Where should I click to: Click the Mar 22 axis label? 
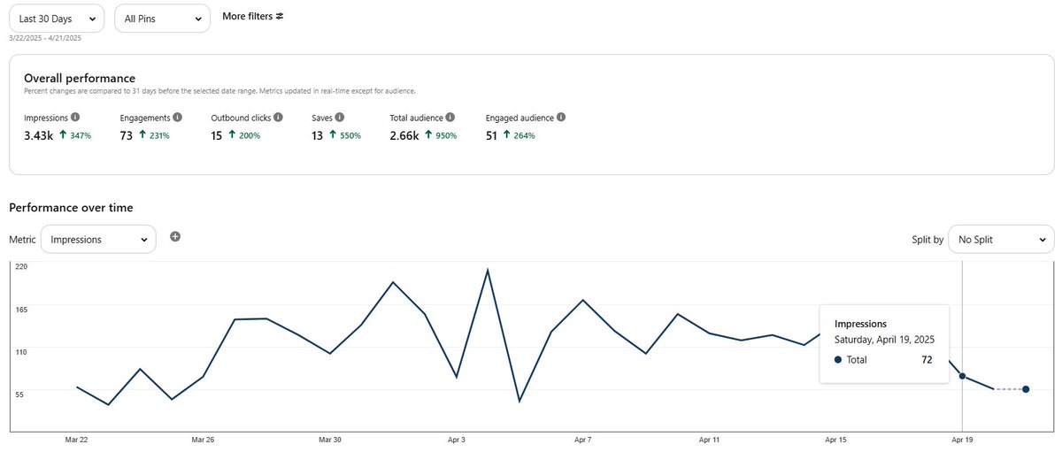[77, 439]
